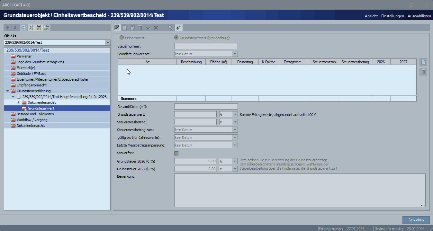Toggle the Steuerfrei checkbox
This screenshot has width=433, height=231.
[176, 153]
